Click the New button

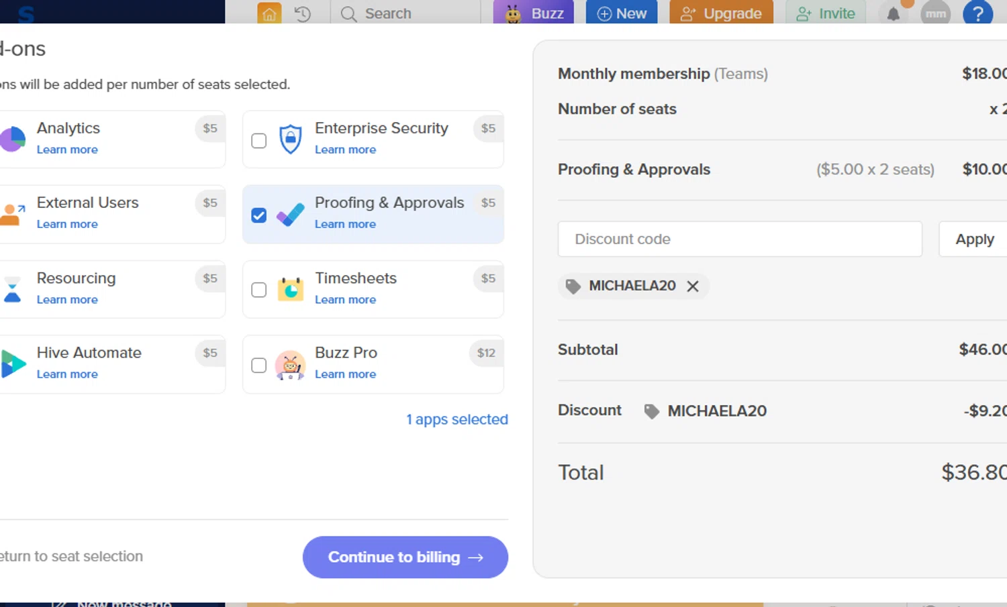click(x=622, y=13)
